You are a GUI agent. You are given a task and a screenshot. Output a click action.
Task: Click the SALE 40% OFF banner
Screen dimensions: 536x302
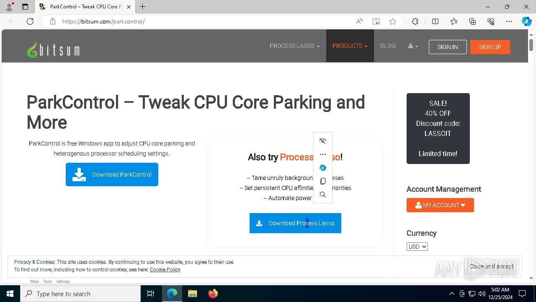click(x=438, y=128)
